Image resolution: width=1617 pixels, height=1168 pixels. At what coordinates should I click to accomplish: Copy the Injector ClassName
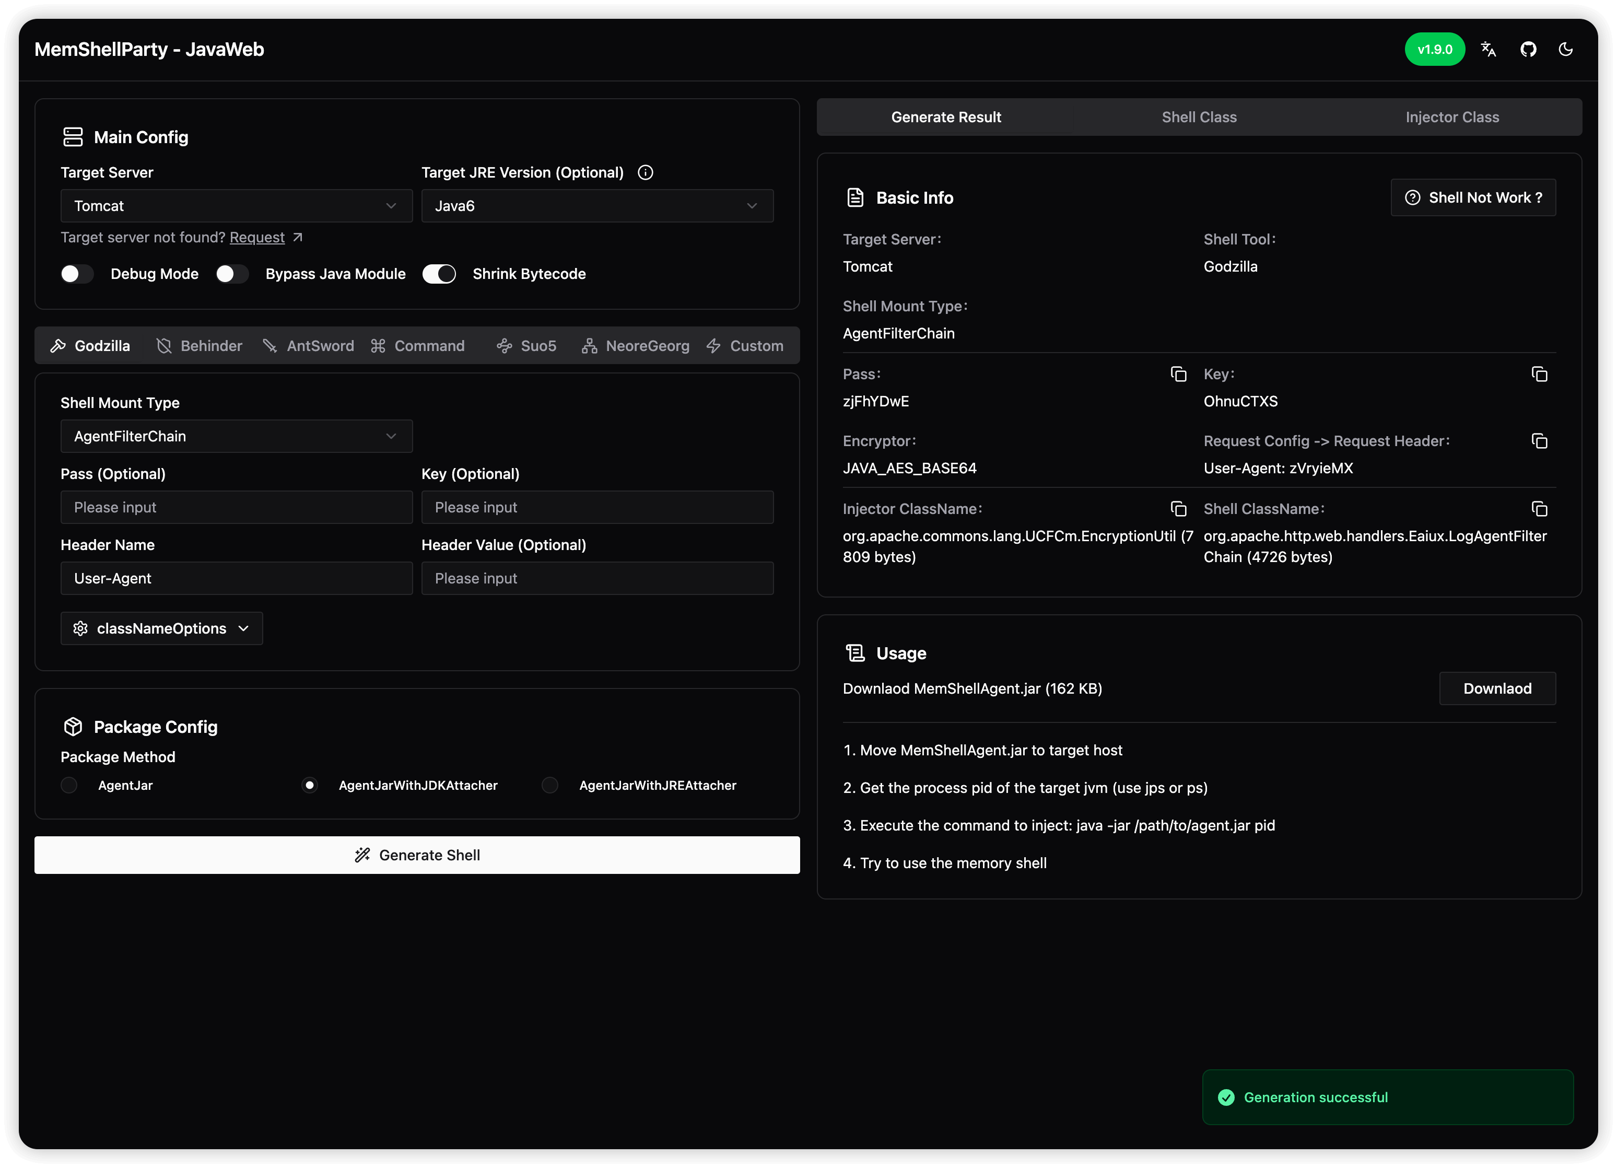coord(1178,509)
